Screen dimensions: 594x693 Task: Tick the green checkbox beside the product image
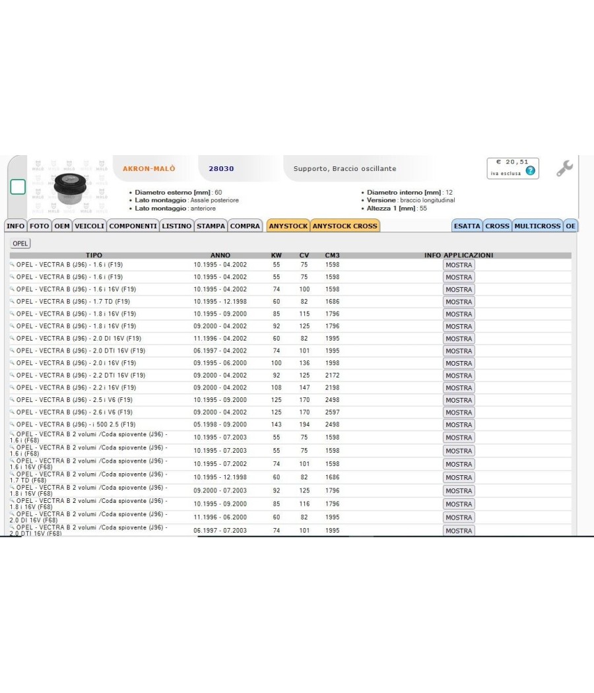[x=18, y=187]
